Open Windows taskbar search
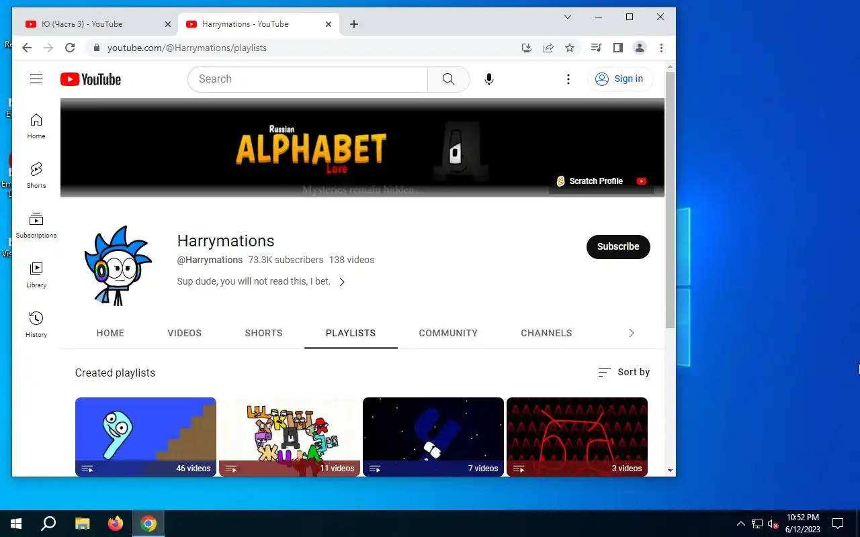The image size is (860, 537). [x=48, y=524]
